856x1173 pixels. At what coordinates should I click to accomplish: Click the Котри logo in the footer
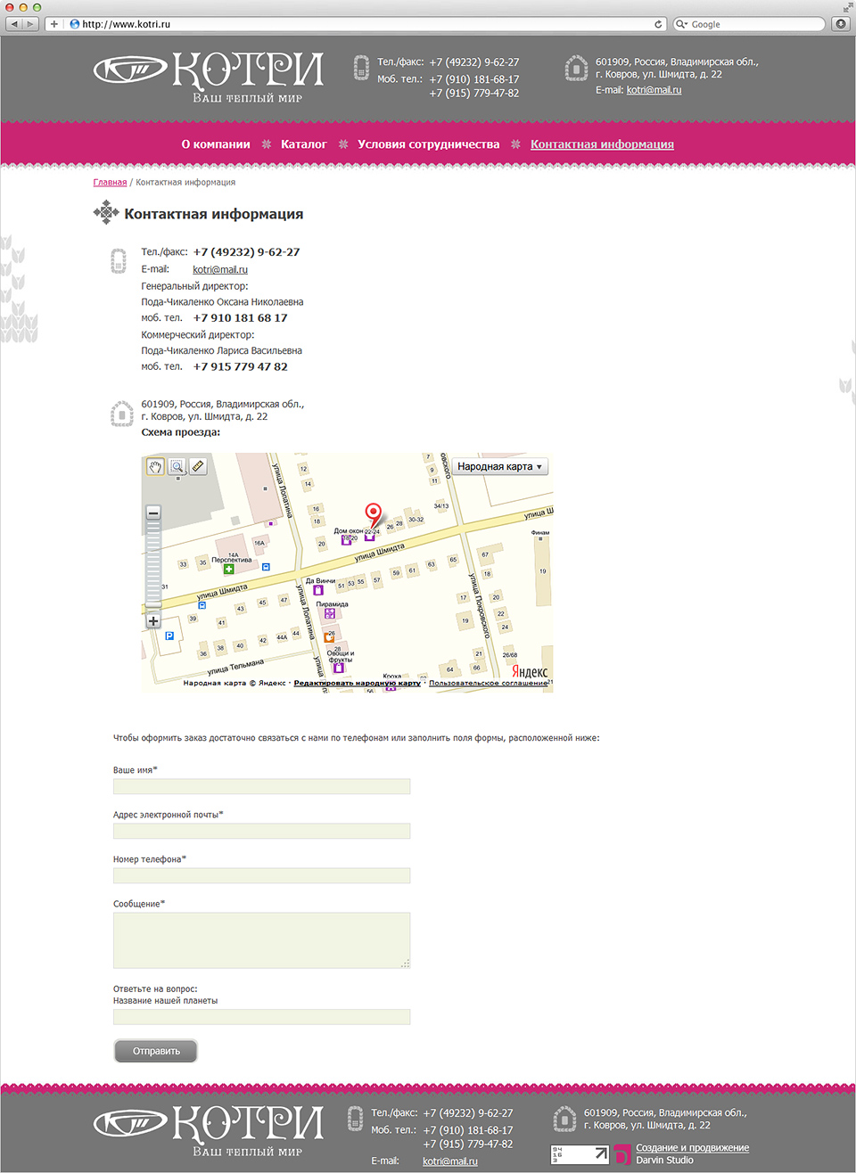pyautogui.click(x=210, y=1130)
